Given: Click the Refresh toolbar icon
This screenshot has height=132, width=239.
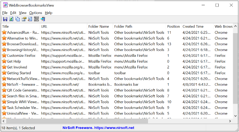Looking at the screenshot, I should (x=11, y=19).
